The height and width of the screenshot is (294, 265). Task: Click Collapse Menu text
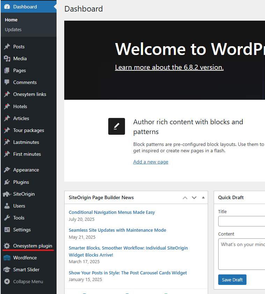point(28,282)
